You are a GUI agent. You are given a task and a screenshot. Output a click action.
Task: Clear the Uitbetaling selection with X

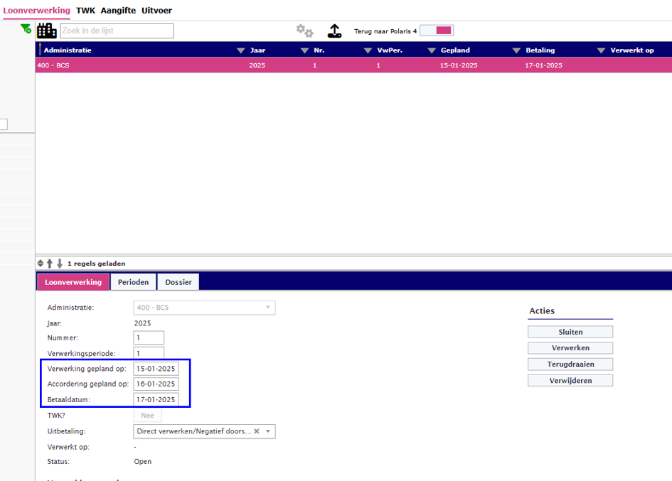pyautogui.click(x=257, y=431)
